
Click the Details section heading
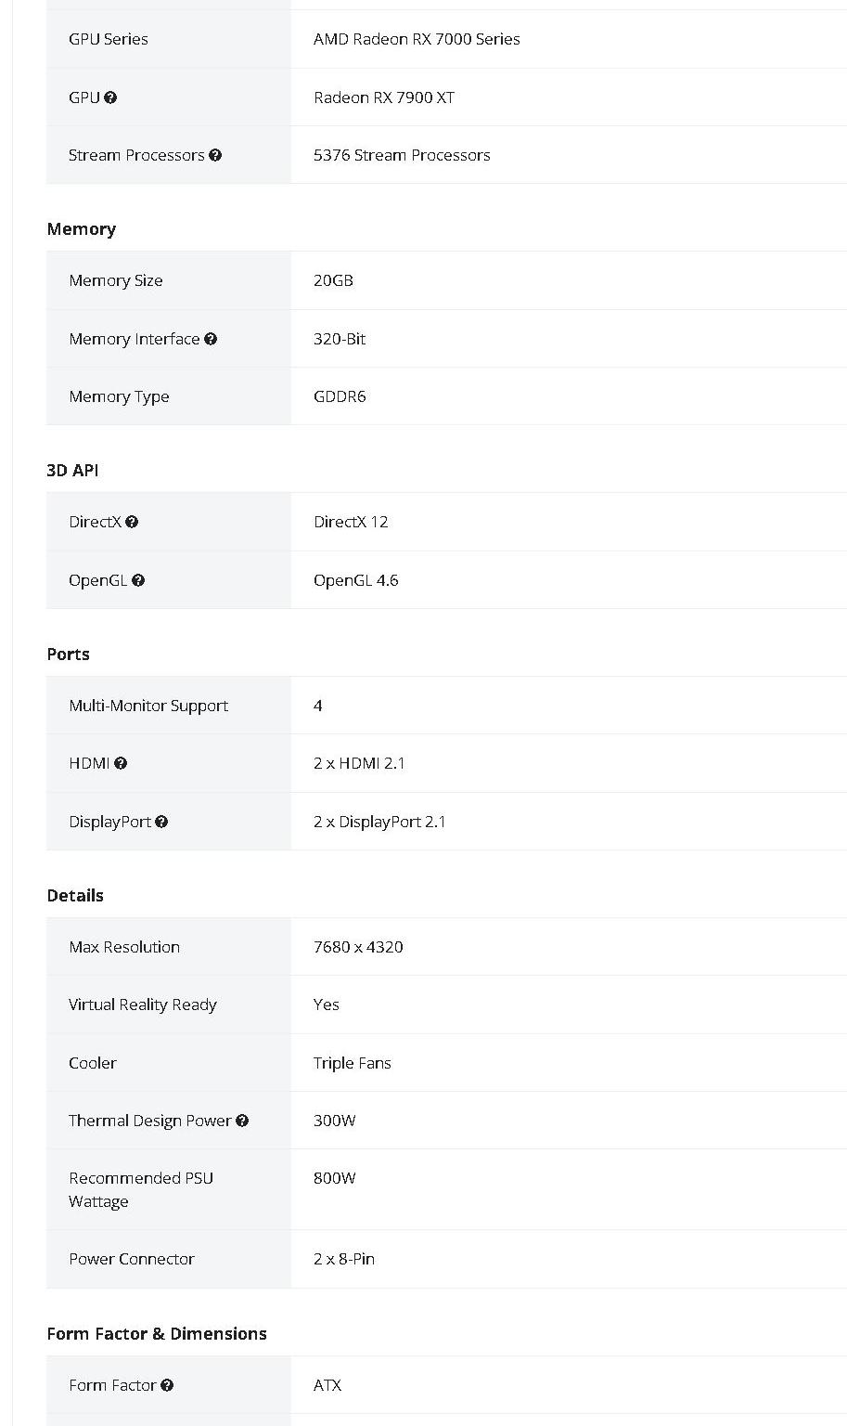[75, 896]
